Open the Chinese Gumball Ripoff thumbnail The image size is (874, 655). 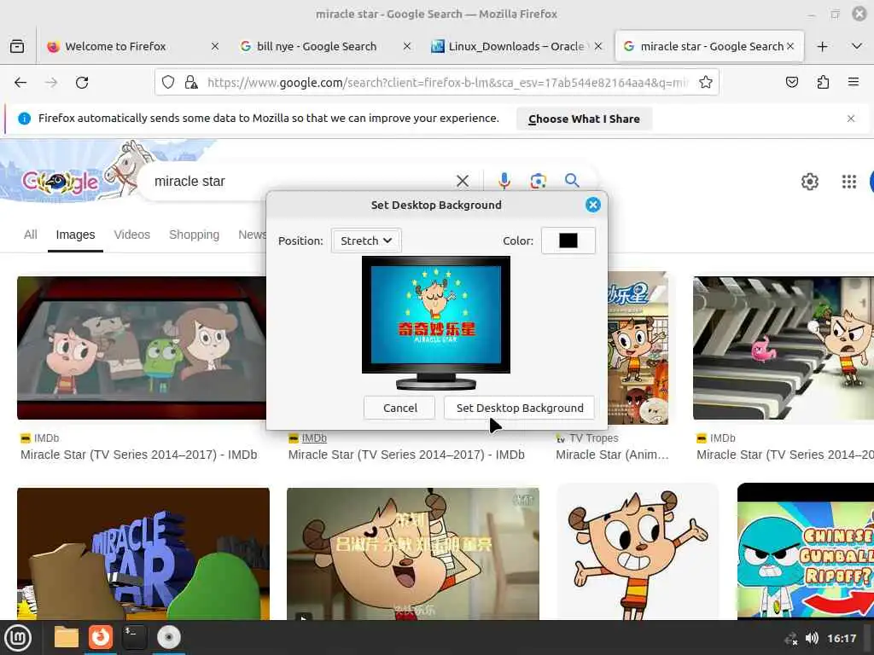(x=806, y=552)
